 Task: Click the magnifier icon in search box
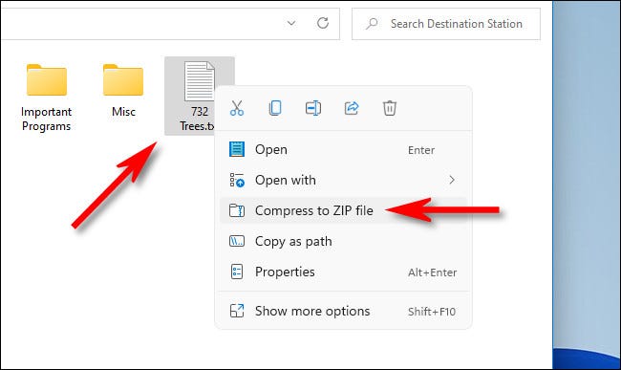pos(372,23)
